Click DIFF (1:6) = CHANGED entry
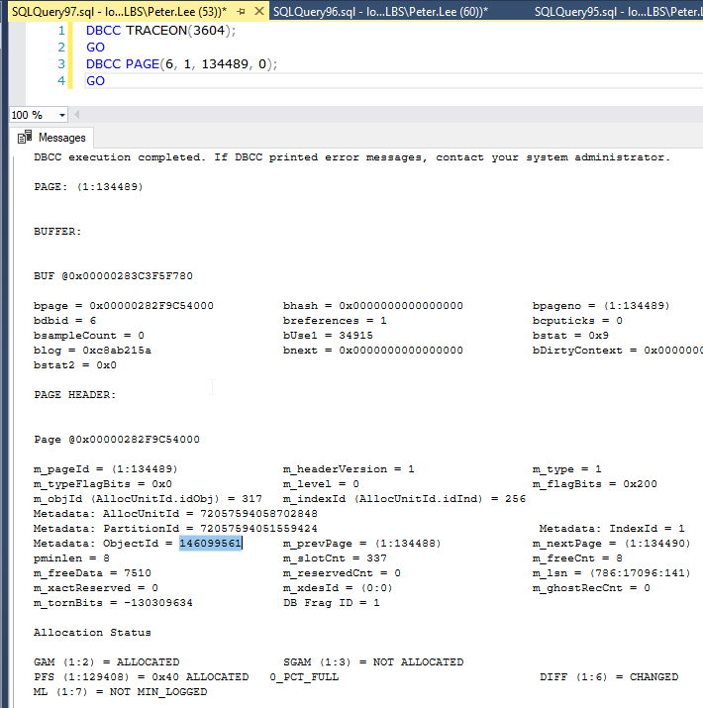Image resolution: width=703 pixels, height=708 pixels. point(609,677)
